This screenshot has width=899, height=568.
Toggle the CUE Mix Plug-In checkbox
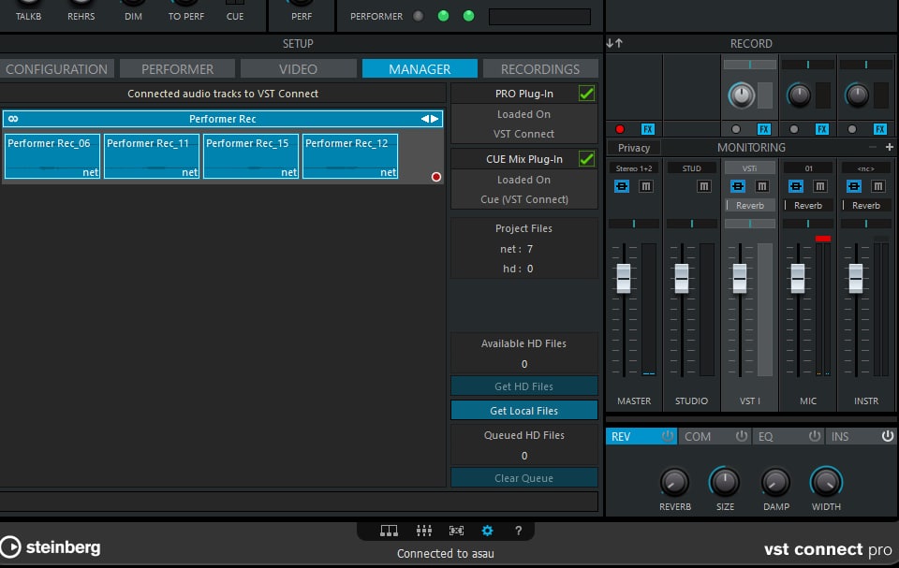586,158
